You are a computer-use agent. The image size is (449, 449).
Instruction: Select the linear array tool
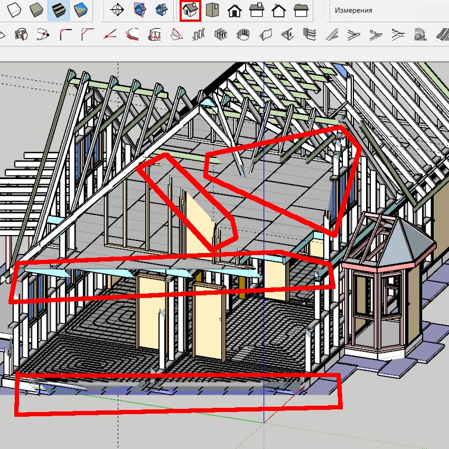pos(199,35)
